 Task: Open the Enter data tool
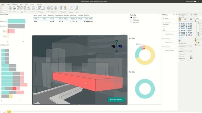click(25, 9)
